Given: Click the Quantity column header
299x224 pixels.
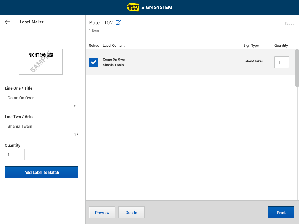Looking at the screenshot, I should tap(281, 45).
